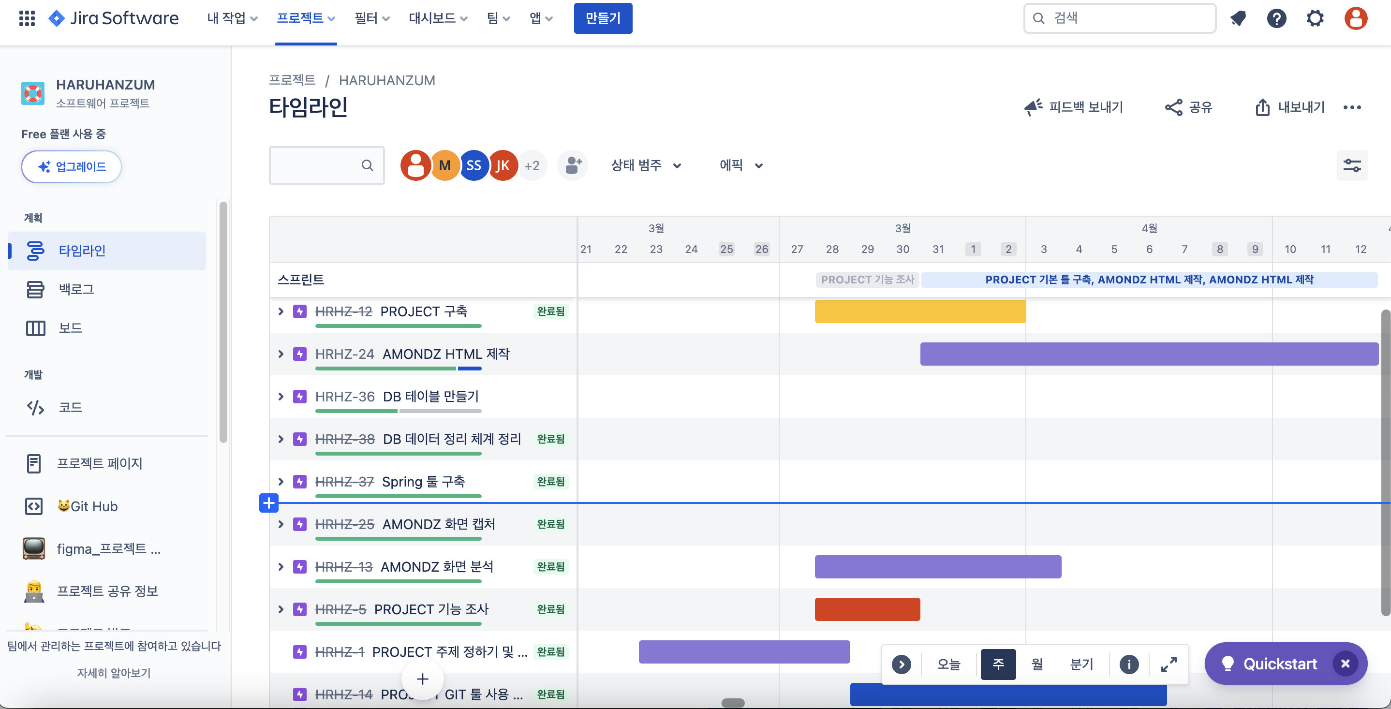Click the 만들기 button
Viewport: 1391px width, 709px height.
coord(603,18)
